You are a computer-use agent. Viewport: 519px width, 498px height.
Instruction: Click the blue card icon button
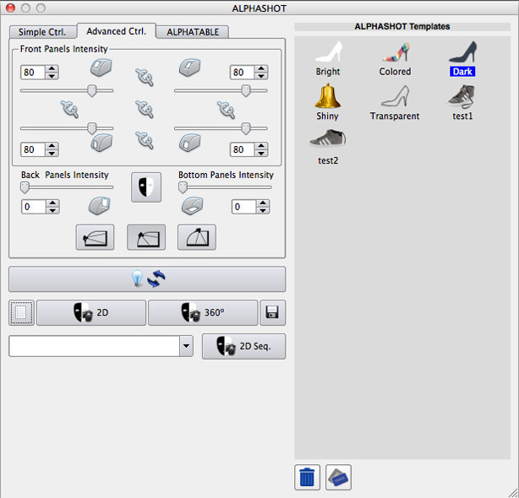[338, 477]
